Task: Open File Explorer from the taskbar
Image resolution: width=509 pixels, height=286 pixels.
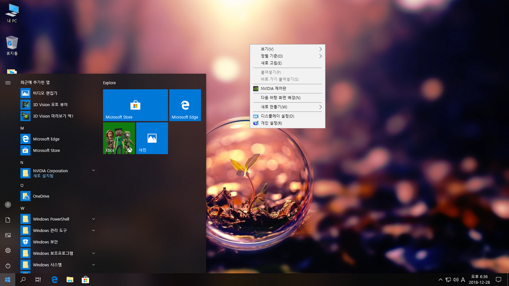Action: (x=70, y=280)
